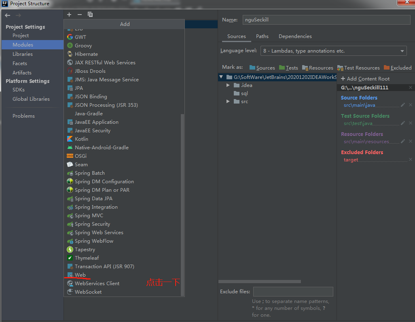Select Tapestry entry

124,250
